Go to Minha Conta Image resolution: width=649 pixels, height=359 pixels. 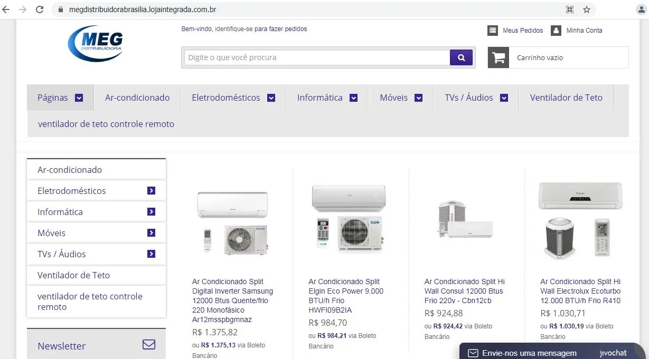coord(584,31)
